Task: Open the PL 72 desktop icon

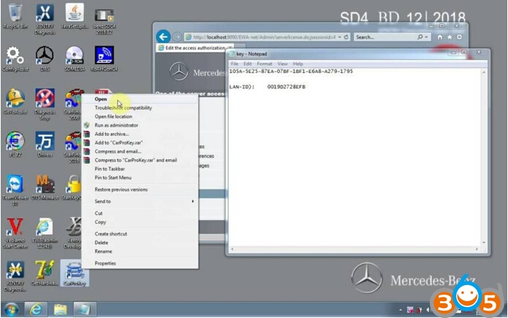Action: click(15, 144)
